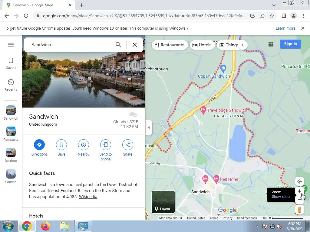Image resolution: width=310 pixels, height=232 pixels.
Task: Open Chrome three-dot menu
Action: [x=303, y=16]
